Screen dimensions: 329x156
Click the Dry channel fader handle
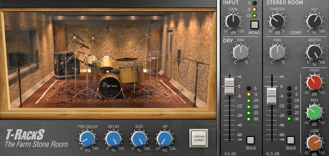point(229,86)
